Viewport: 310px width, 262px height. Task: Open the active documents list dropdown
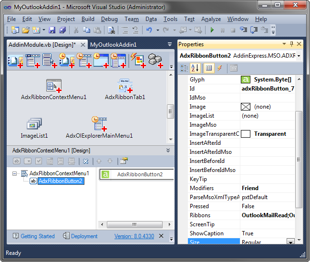pos(170,44)
